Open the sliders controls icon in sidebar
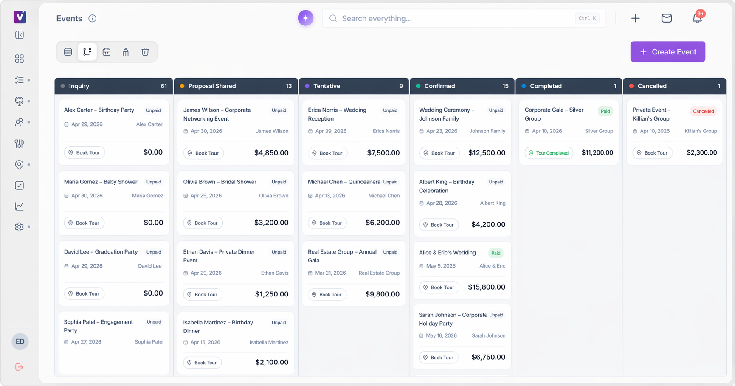 click(x=20, y=144)
